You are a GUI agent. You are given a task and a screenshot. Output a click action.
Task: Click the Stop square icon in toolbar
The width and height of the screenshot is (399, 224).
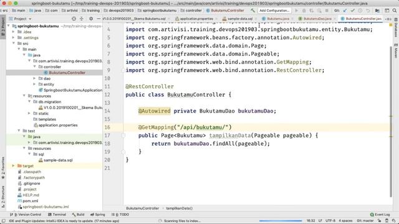pyautogui.click(x=327, y=11)
